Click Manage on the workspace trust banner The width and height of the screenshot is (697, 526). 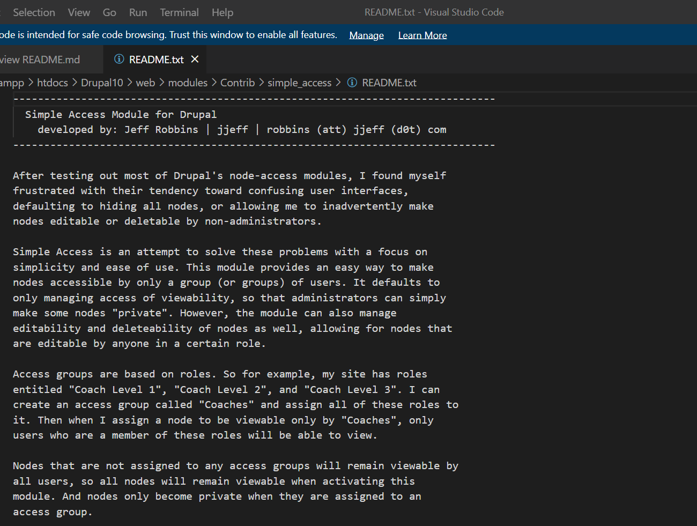(366, 35)
